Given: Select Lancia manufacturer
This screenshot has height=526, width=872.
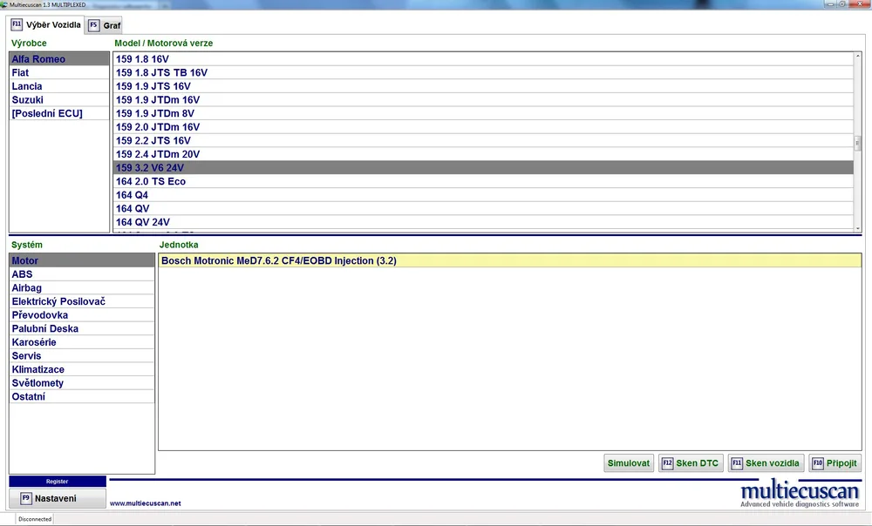Looking at the screenshot, I should pyautogui.click(x=59, y=86).
